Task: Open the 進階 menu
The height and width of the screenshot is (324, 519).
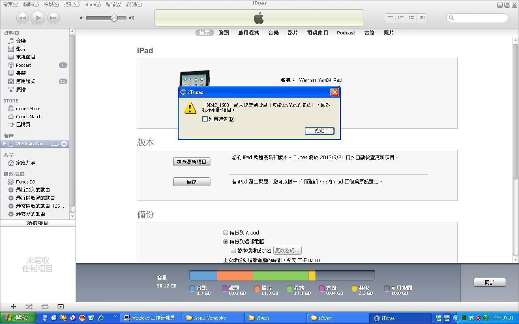Action: 114,4
